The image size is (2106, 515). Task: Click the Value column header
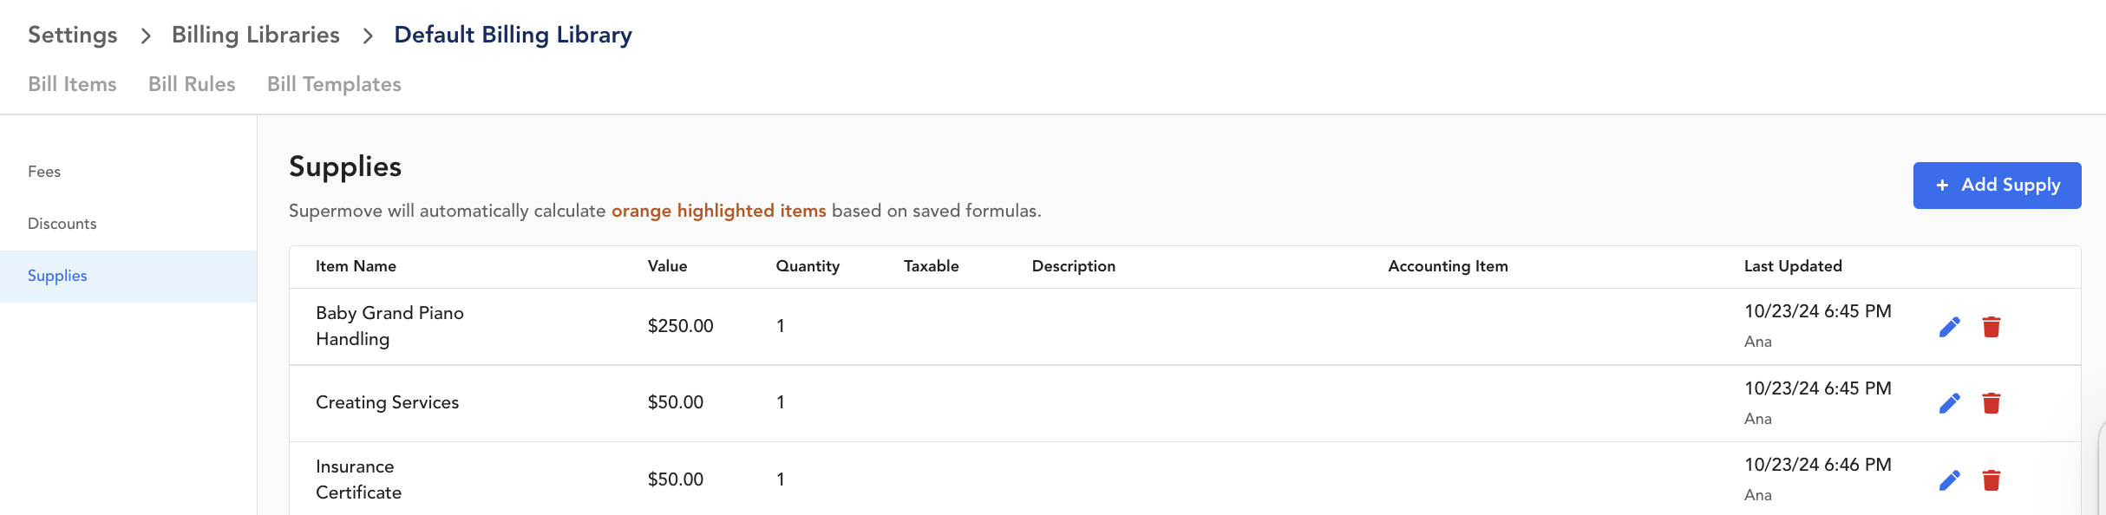667,266
